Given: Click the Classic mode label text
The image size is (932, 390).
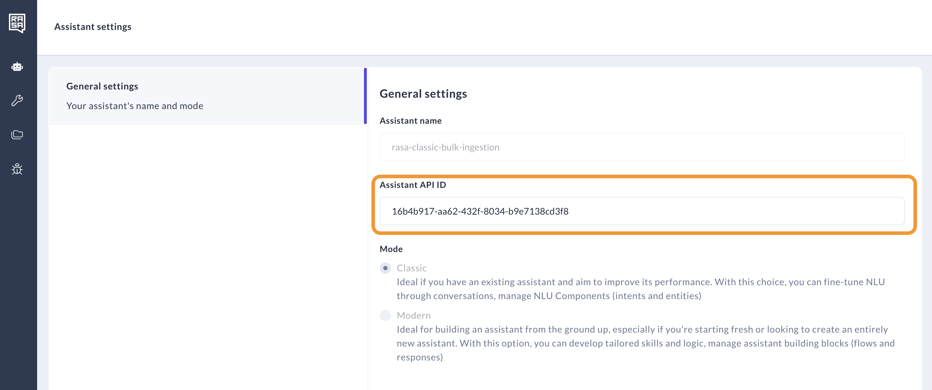Looking at the screenshot, I should (411, 268).
